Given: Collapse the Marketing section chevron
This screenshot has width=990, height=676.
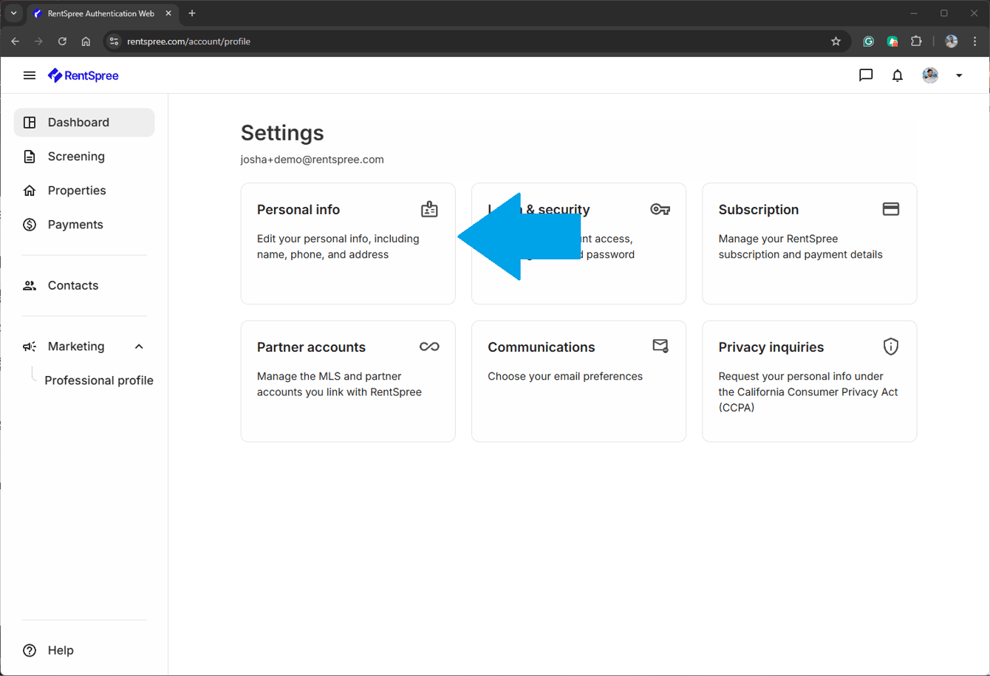Looking at the screenshot, I should pyautogui.click(x=139, y=346).
